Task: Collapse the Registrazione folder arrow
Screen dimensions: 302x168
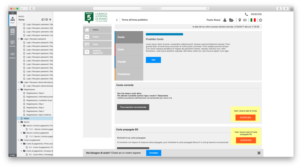Action: [x=19, y=89]
